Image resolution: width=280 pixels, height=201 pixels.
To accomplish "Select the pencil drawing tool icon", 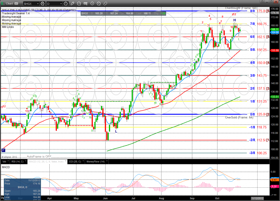I will (72, 4).
